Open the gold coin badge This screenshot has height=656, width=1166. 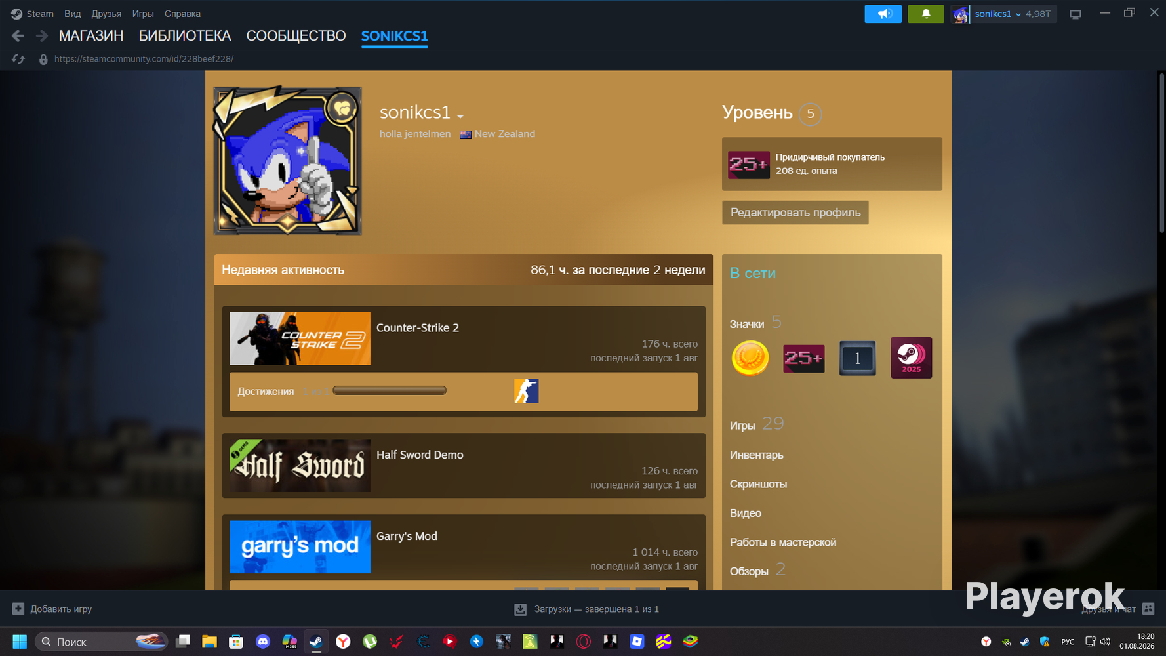click(750, 358)
